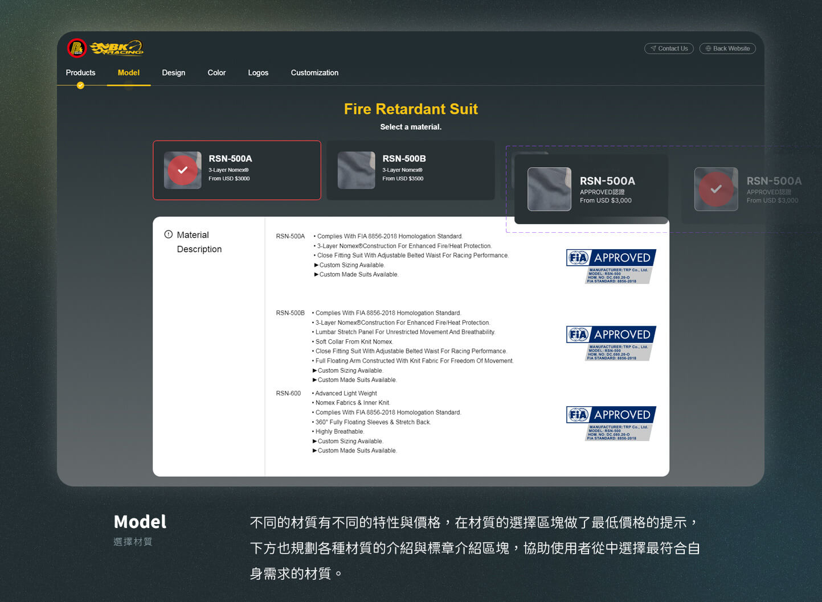Open the Products tab

[80, 73]
